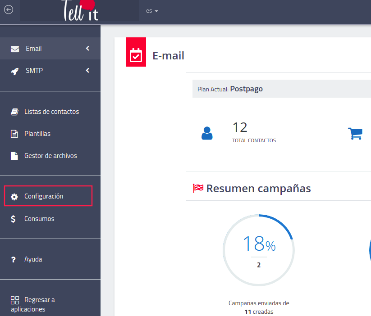Click the back arrow circle icon
Screen dimensions: 371x316
point(9,10)
